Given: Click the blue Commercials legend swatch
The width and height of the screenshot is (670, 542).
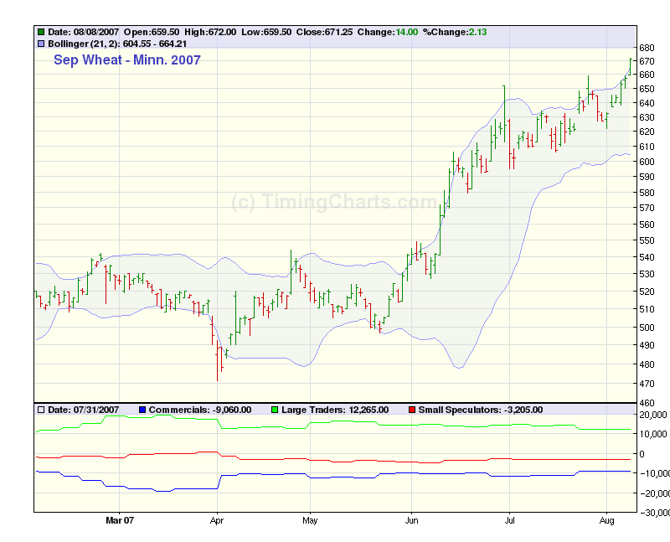Looking at the screenshot, I should click(142, 410).
